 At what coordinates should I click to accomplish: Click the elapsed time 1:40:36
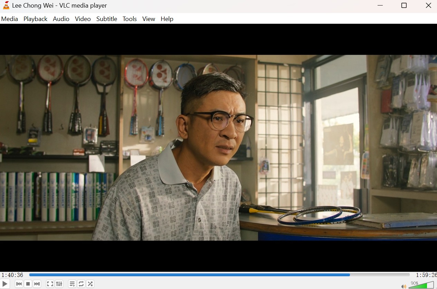coord(12,275)
